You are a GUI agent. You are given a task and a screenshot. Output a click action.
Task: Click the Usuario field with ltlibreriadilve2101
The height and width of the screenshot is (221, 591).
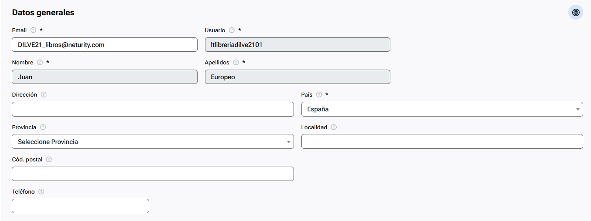click(297, 44)
